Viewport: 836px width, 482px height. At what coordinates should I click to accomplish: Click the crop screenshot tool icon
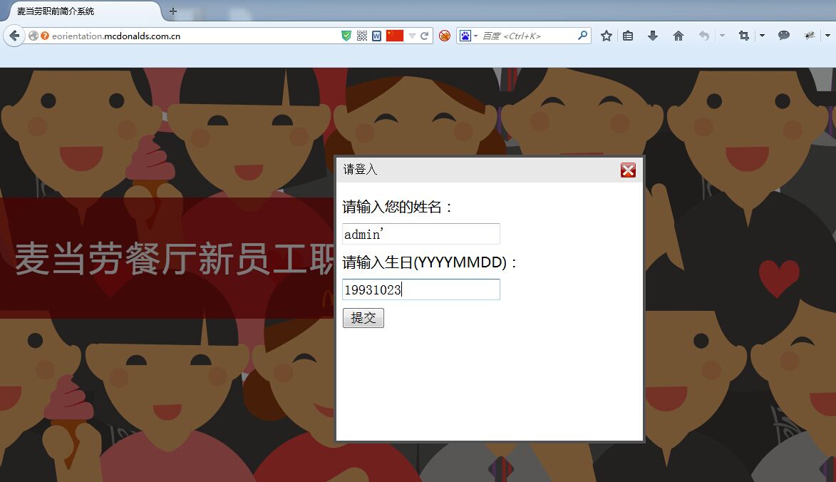744,36
